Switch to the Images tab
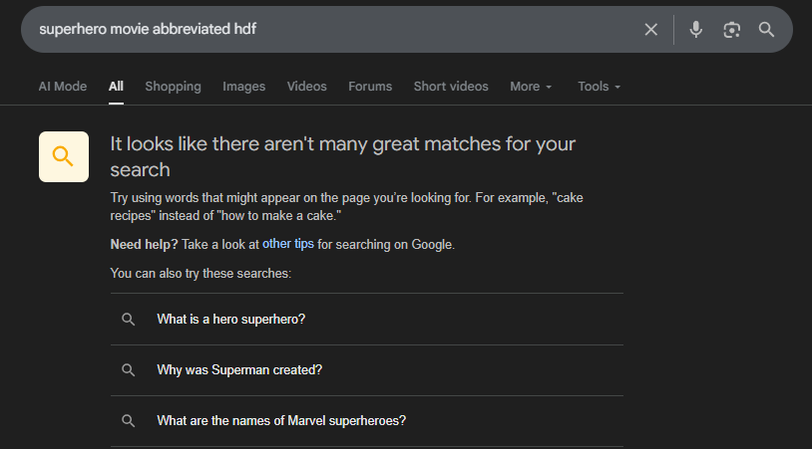The height and width of the screenshot is (449, 812). (x=244, y=87)
